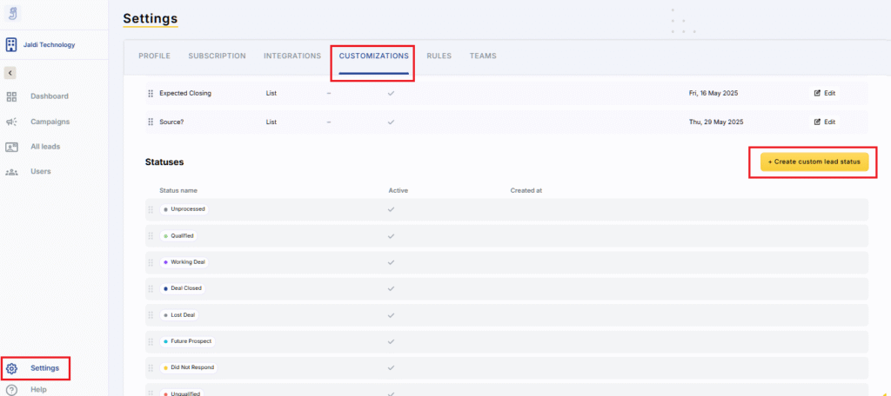The image size is (891, 396).
Task: Click the Help question mark icon
Action: (11, 390)
